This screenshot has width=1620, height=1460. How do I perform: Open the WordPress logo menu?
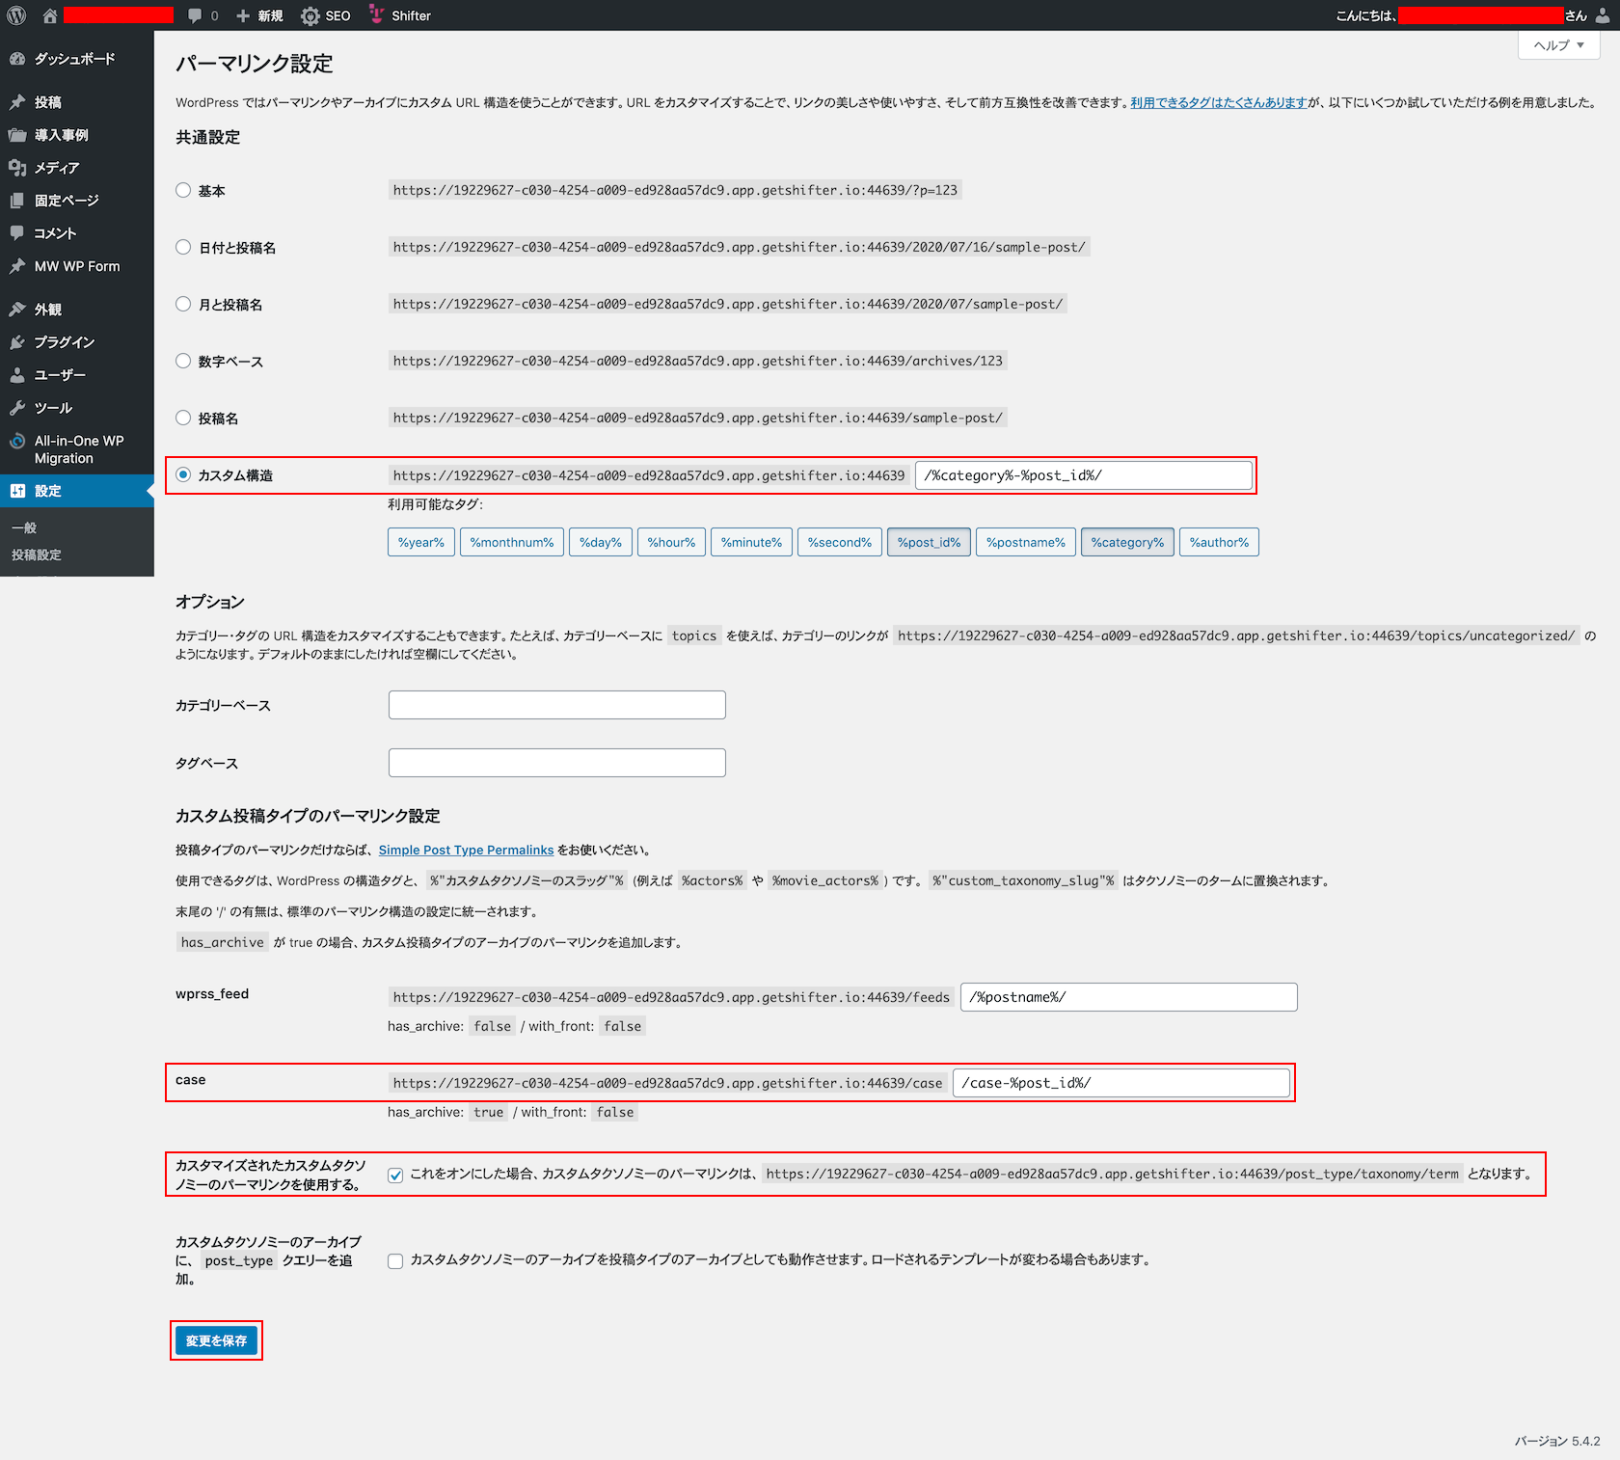[16, 15]
